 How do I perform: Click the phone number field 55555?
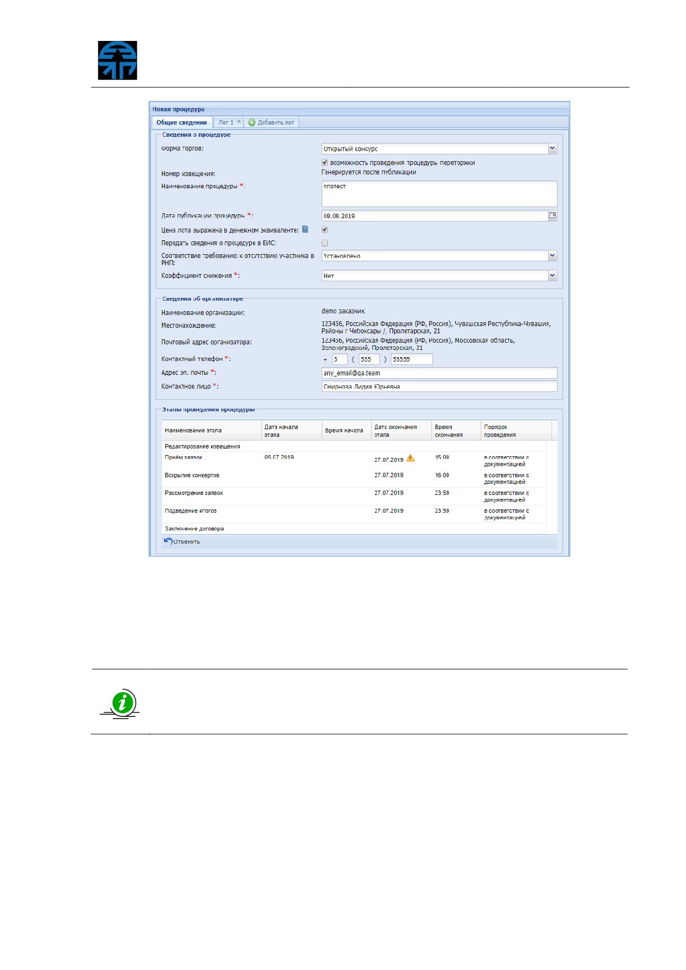point(411,359)
